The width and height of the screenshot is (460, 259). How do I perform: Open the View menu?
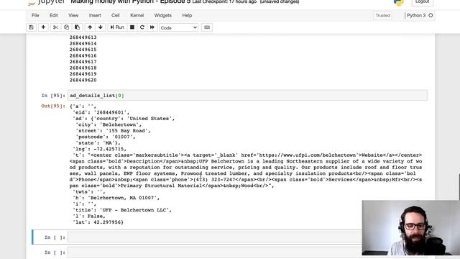(x=73, y=15)
